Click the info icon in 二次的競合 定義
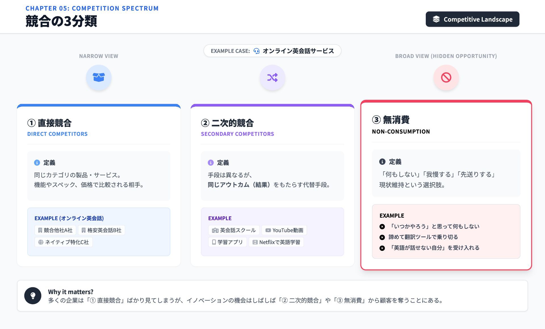 (211, 163)
